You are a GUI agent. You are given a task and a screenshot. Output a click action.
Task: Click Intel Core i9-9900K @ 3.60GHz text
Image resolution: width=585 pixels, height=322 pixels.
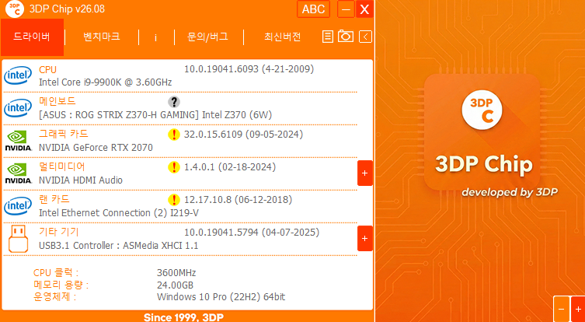pyautogui.click(x=105, y=82)
